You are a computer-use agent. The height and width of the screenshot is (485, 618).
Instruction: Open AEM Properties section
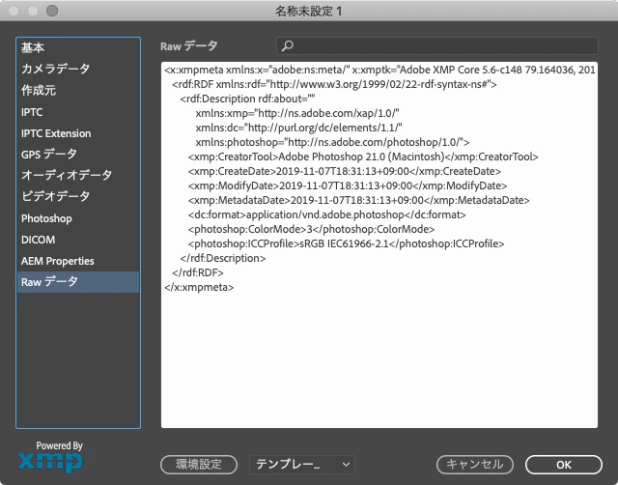pos(77,261)
